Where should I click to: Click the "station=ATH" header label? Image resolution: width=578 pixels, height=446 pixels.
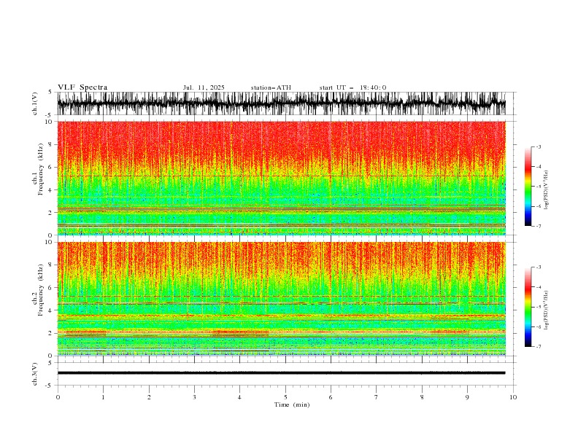[x=271, y=87]
